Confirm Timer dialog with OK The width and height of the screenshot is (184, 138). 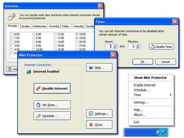(143, 62)
